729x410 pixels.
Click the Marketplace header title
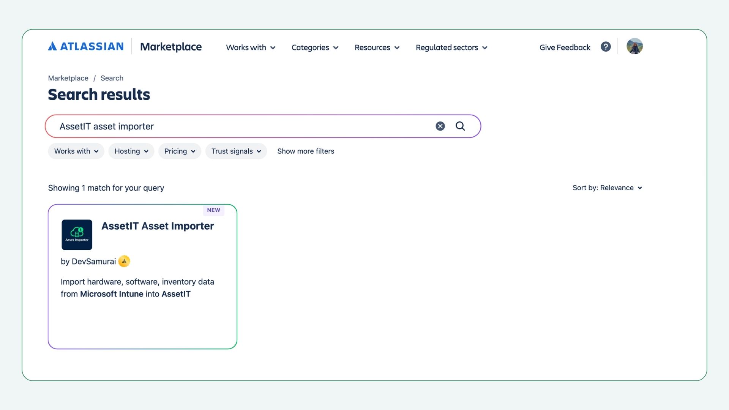click(x=171, y=47)
